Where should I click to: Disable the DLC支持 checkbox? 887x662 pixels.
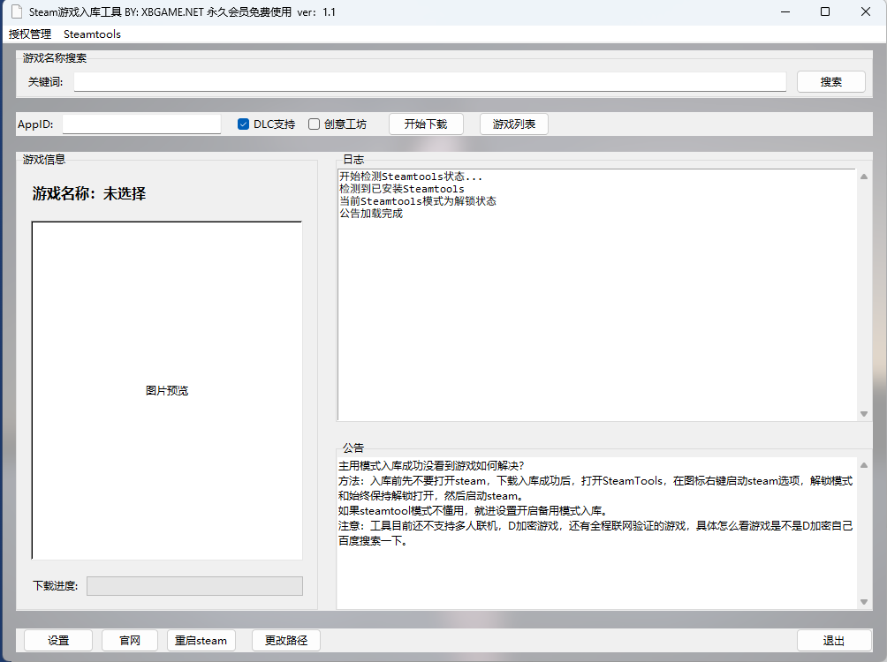pyautogui.click(x=243, y=124)
